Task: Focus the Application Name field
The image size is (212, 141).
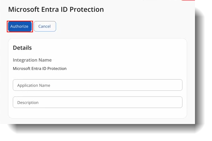Action: (97, 85)
